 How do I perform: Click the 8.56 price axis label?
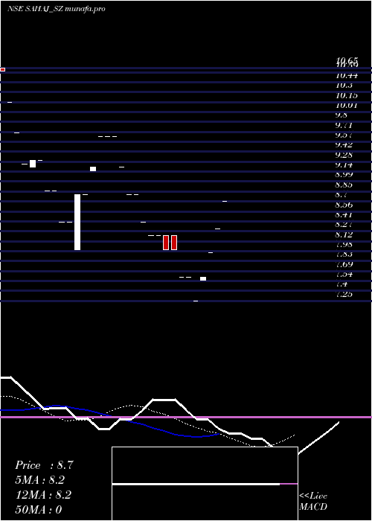pos(344,205)
